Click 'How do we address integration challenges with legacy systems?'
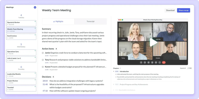 tap(76, 81)
